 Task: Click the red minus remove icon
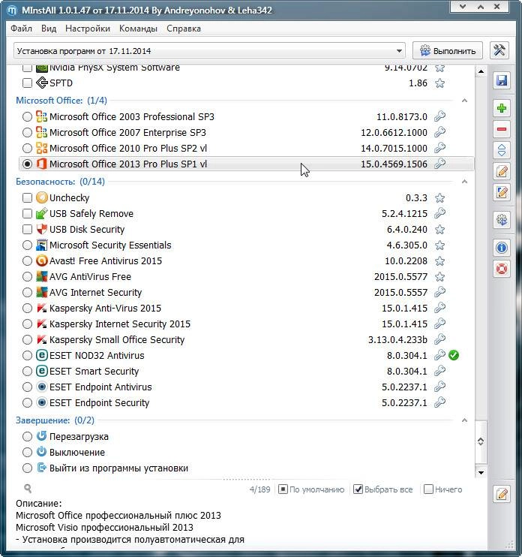tap(502, 129)
